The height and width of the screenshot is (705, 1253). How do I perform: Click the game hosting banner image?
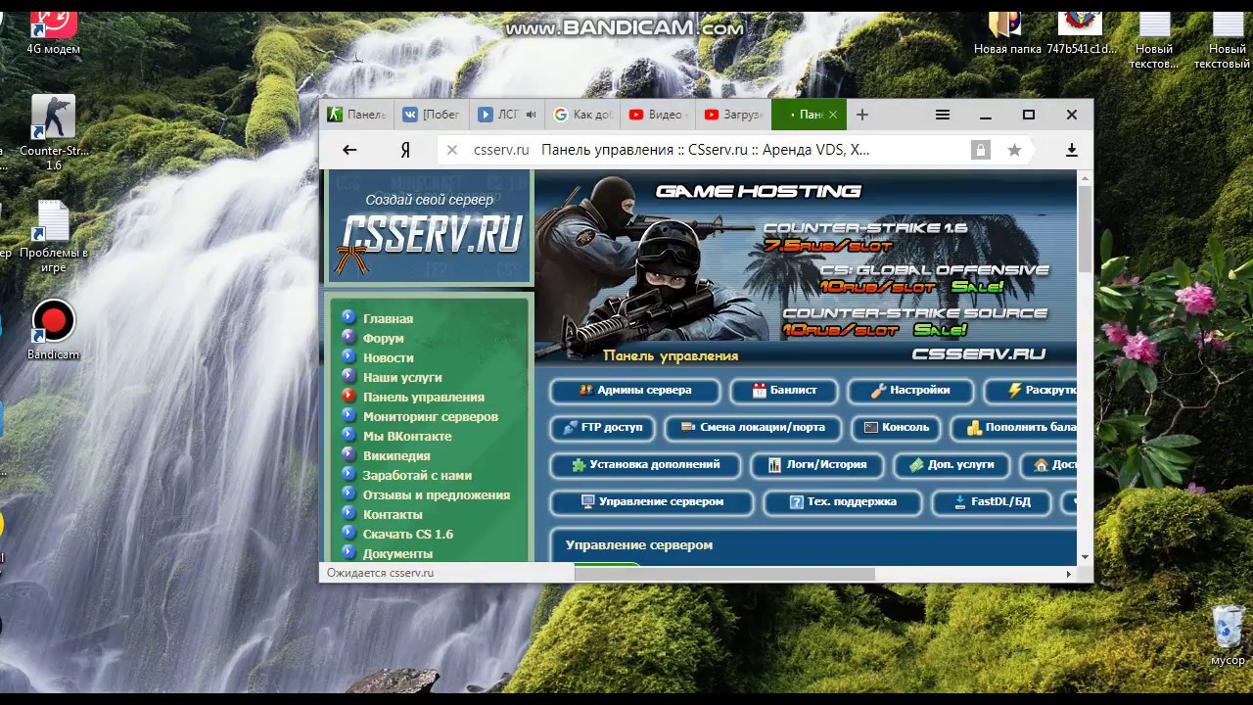pos(805,268)
